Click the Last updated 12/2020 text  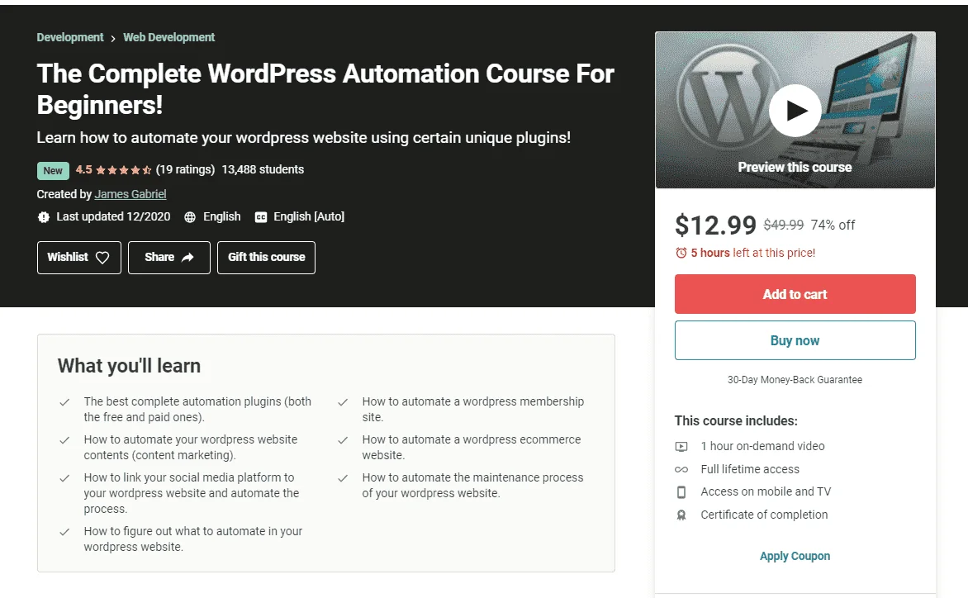coord(113,216)
